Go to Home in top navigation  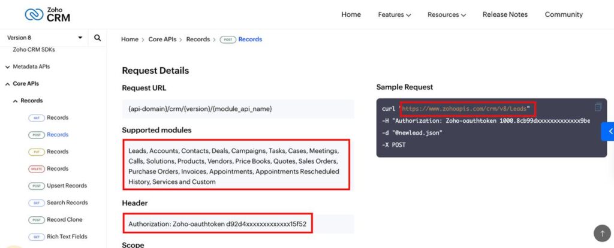[351, 14]
